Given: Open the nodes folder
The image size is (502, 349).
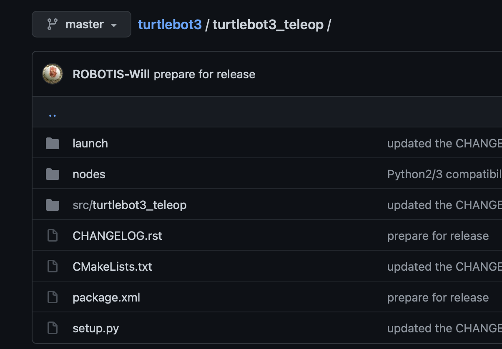Looking at the screenshot, I should point(89,174).
